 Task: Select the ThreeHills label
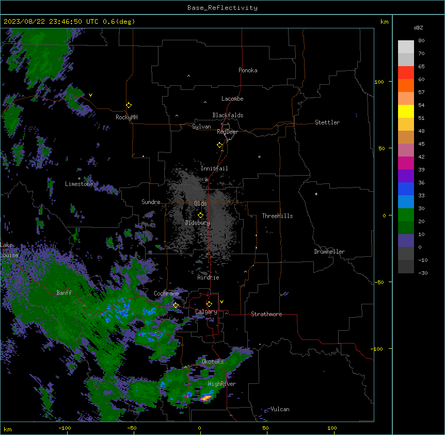[277, 216]
